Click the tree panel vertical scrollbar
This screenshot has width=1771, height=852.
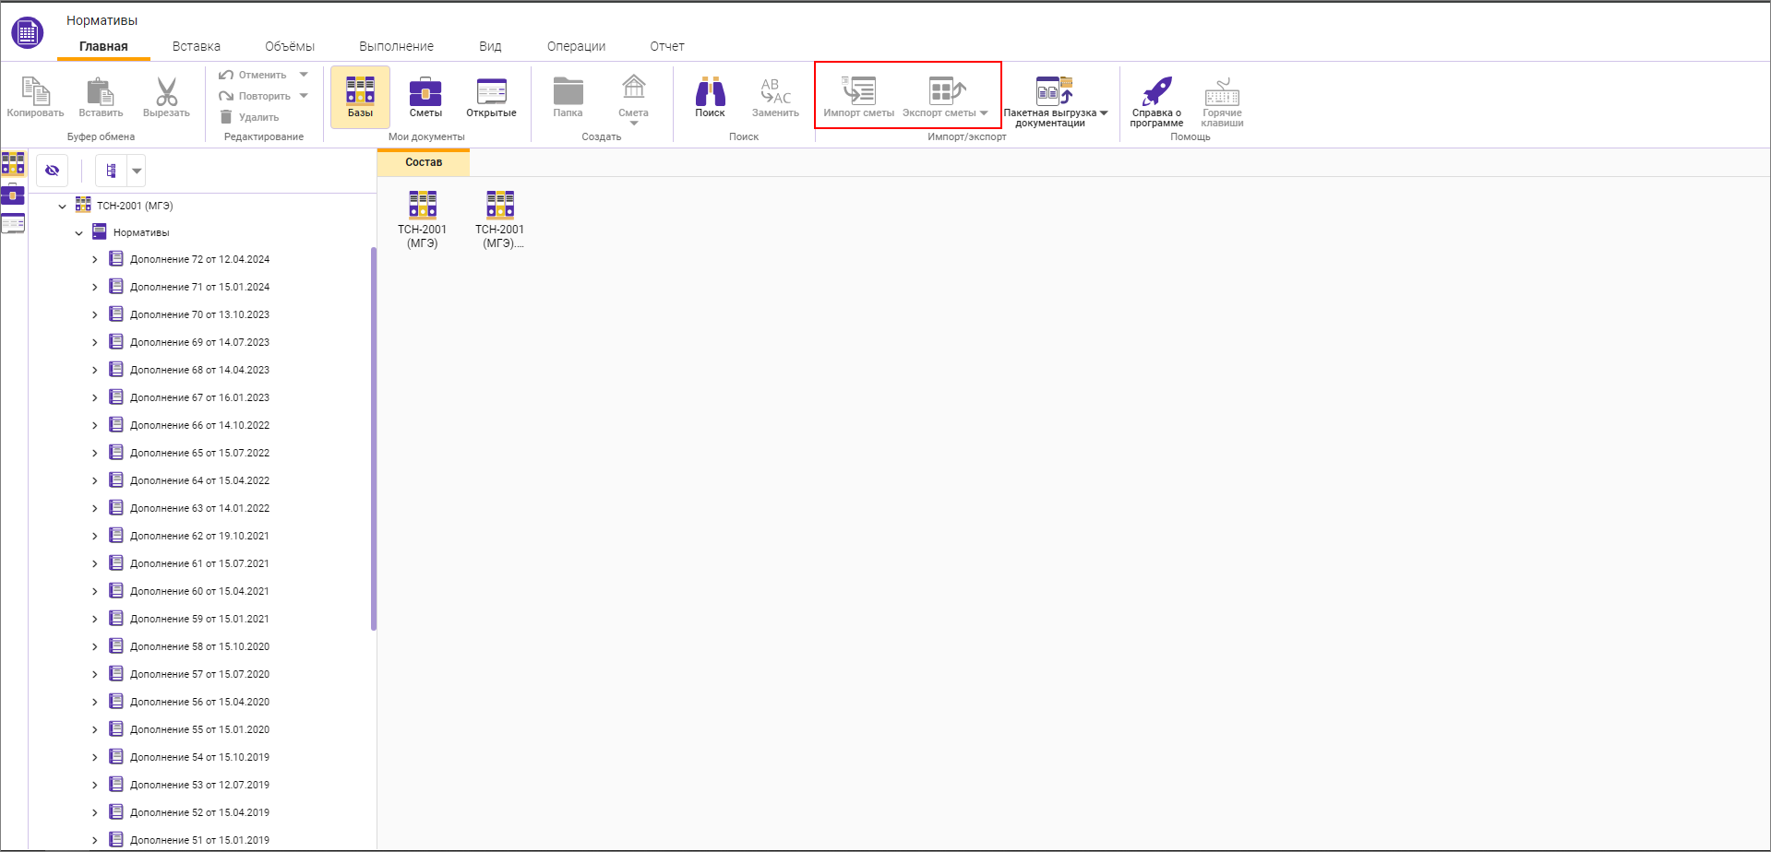coord(373,438)
